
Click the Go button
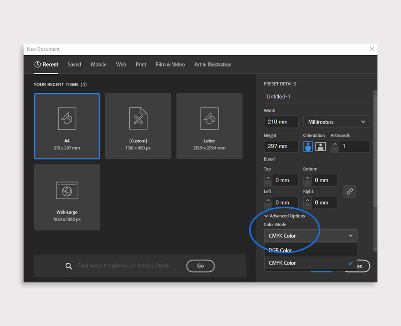pos(200,266)
